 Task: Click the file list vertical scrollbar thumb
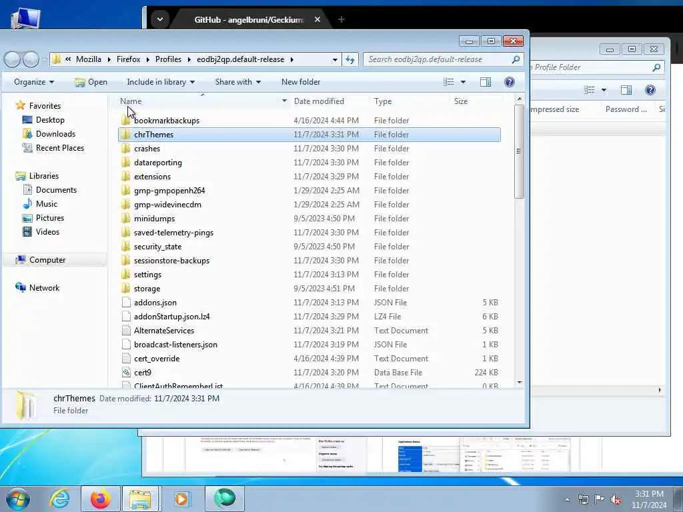519,151
